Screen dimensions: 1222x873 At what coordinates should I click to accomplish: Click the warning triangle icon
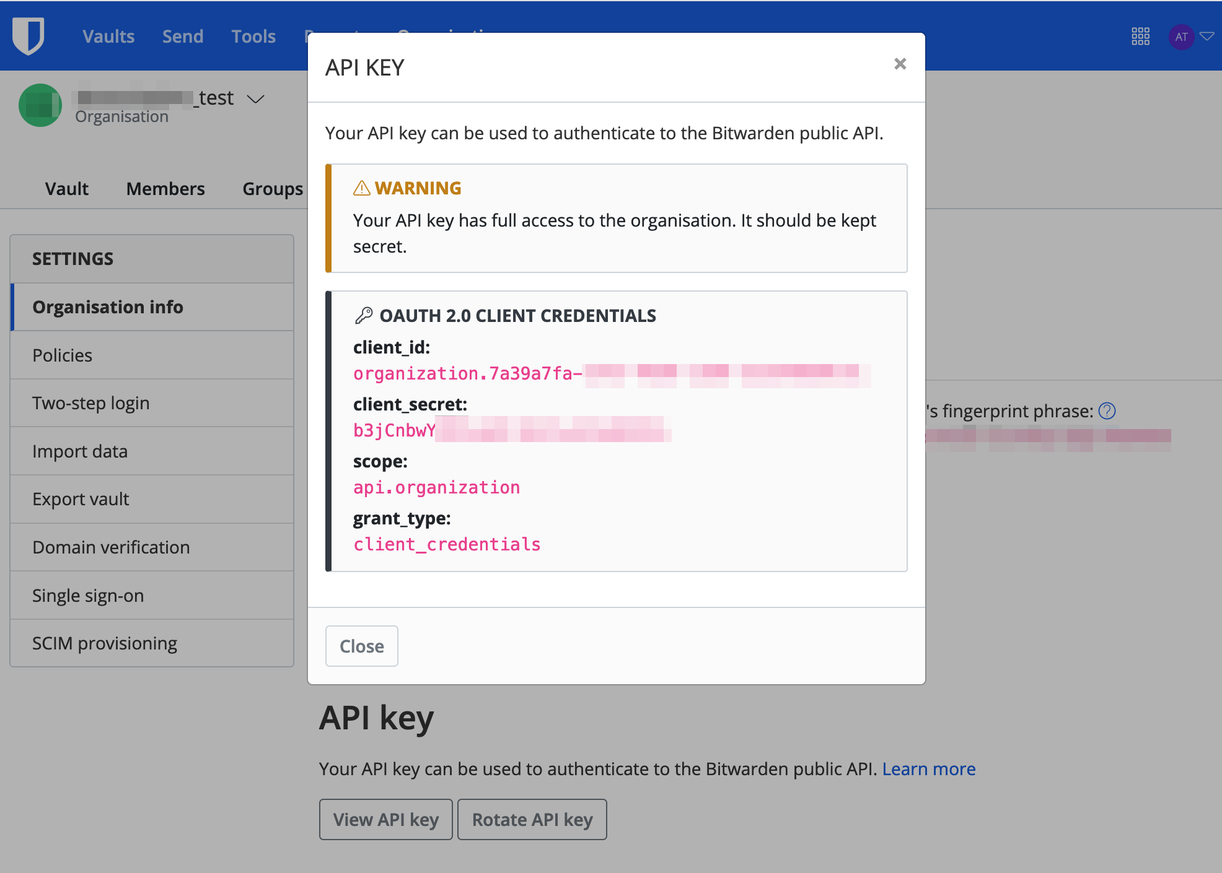[x=361, y=188]
